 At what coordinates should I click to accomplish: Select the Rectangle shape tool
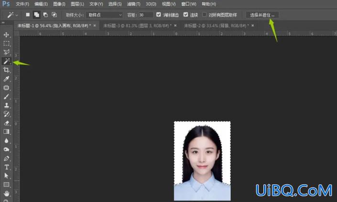pyautogui.click(x=6, y=185)
